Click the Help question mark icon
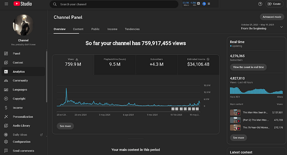 point(260,4)
